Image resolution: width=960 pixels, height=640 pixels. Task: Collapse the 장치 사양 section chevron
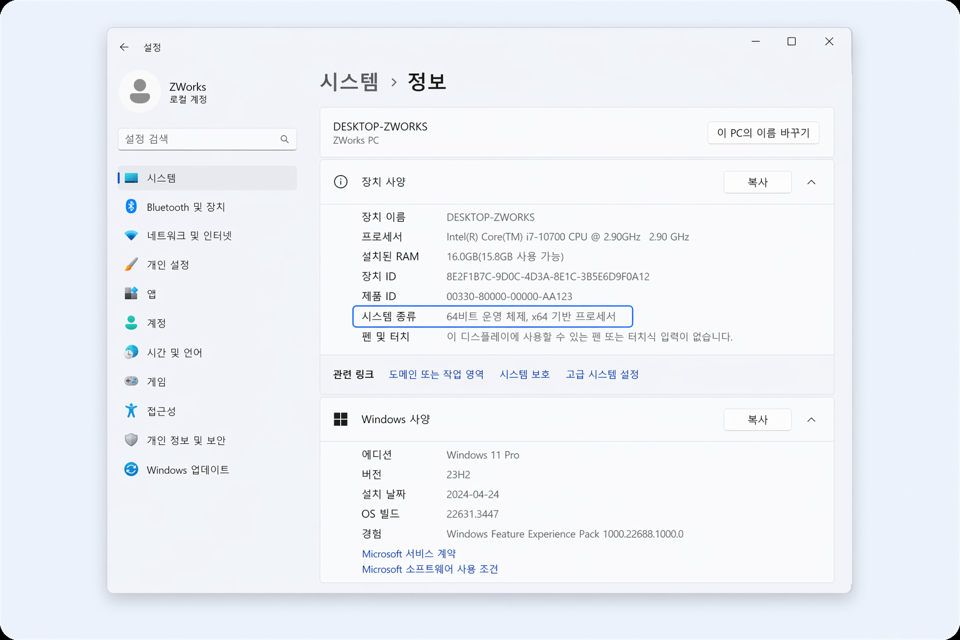point(811,182)
